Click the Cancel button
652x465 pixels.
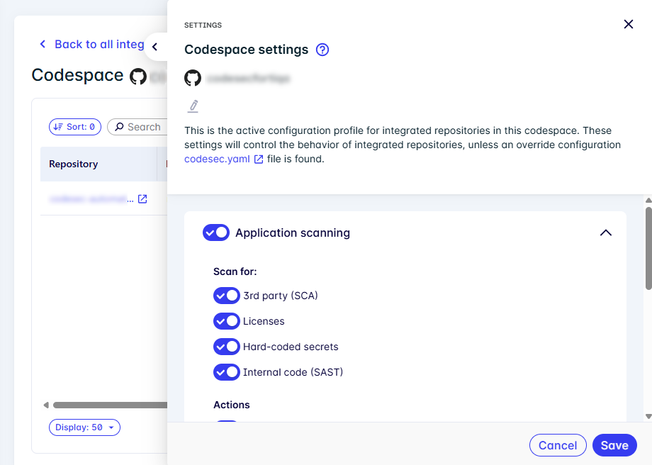point(558,445)
